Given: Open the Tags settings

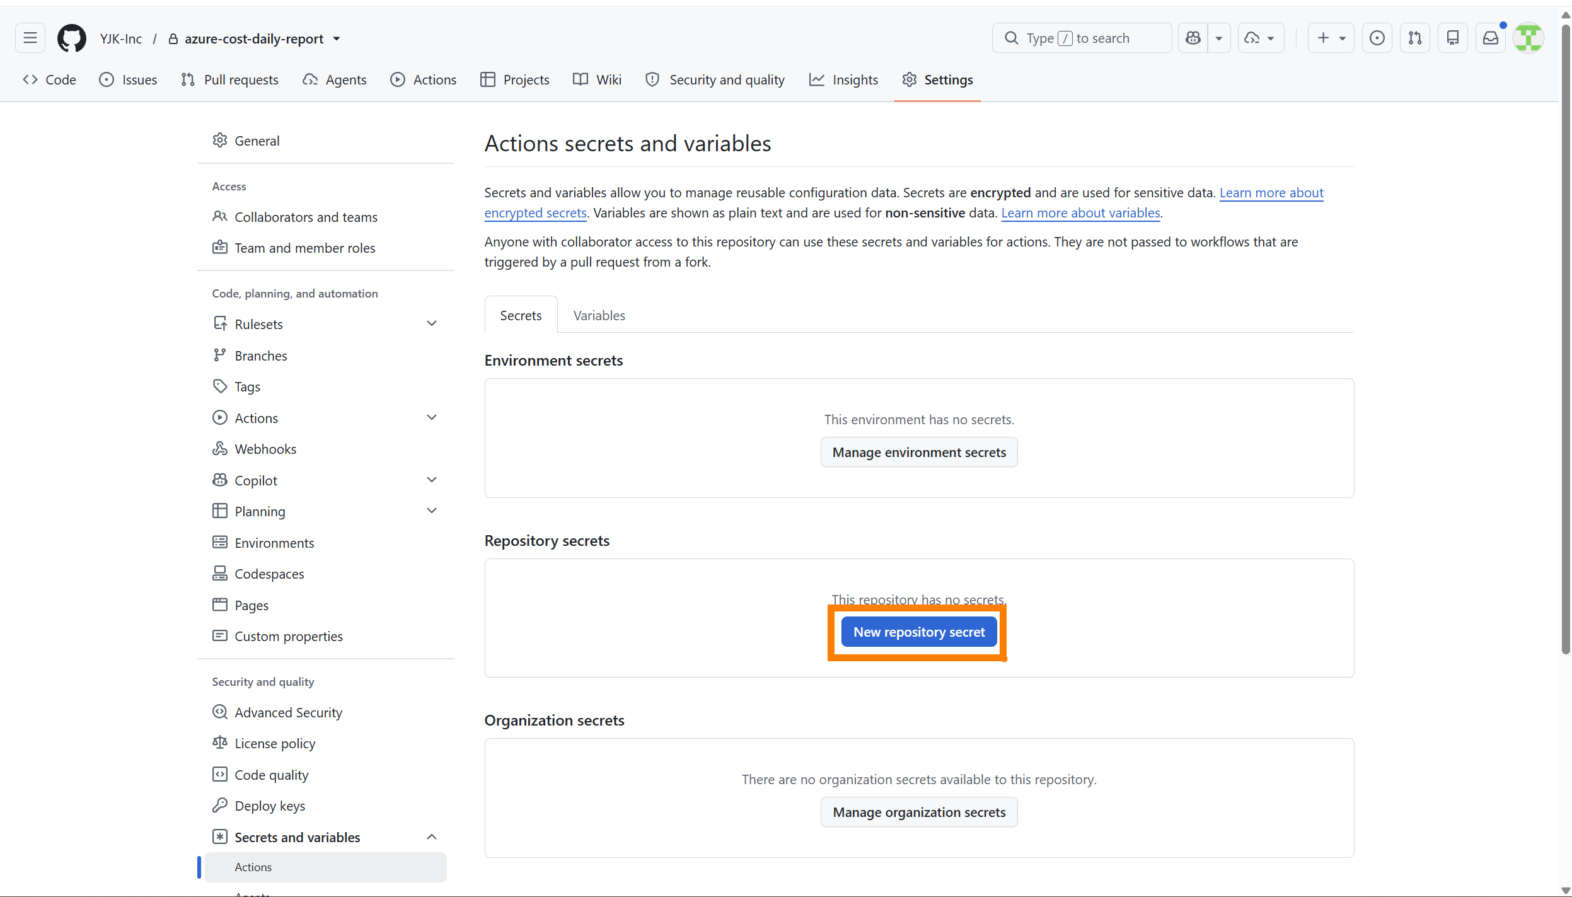Looking at the screenshot, I should [x=326, y=387].
